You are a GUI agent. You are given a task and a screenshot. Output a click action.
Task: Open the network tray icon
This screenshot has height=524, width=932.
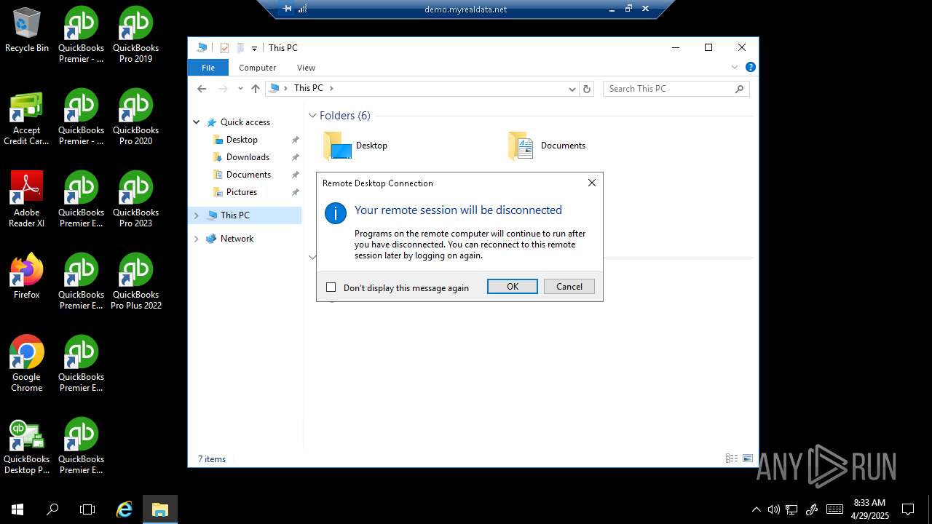click(x=792, y=509)
